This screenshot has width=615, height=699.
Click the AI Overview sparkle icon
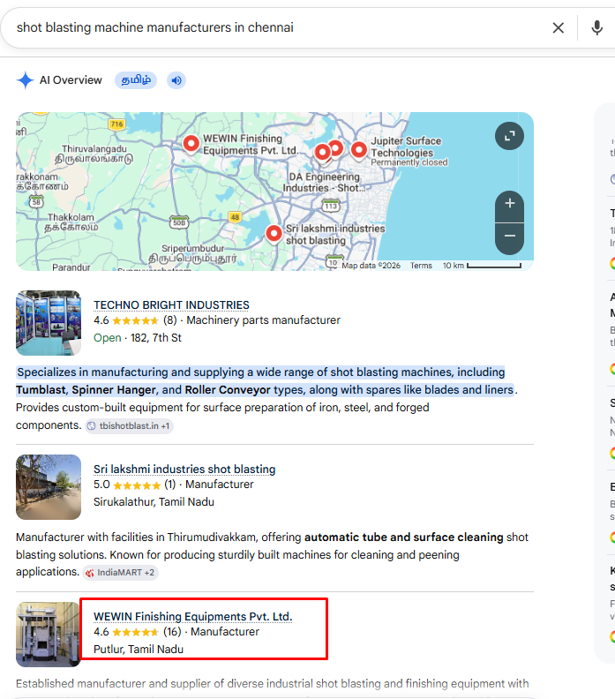click(x=26, y=80)
